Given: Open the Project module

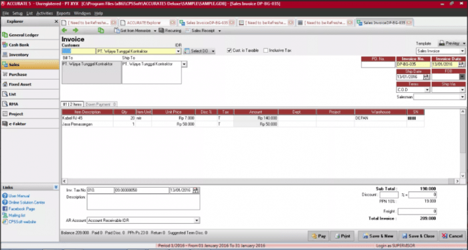Looking at the screenshot, I should click(x=30, y=114).
